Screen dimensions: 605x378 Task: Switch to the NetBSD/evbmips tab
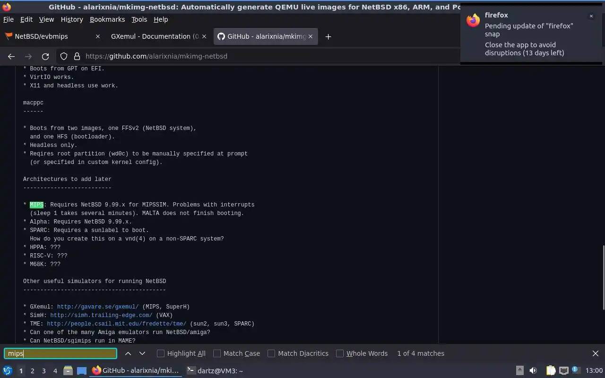click(x=52, y=36)
